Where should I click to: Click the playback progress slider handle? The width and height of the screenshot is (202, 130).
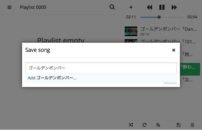click(x=159, y=17)
